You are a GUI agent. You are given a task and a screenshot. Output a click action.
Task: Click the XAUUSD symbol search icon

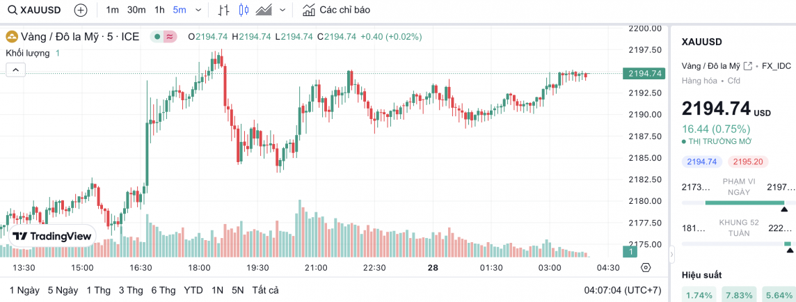pos(12,10)
